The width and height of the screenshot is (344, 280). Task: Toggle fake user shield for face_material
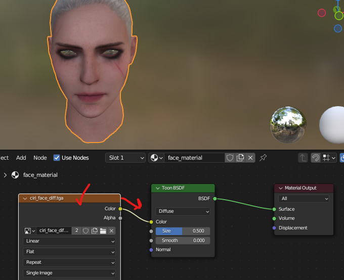click(230, 158)
